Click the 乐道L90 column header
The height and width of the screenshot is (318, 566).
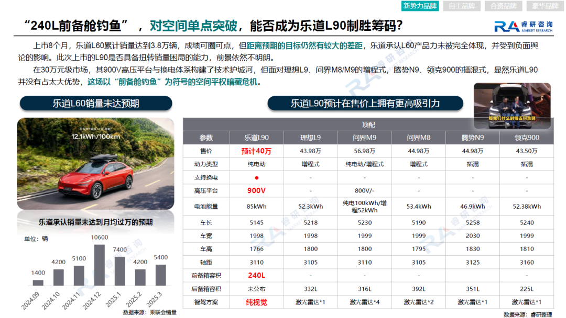pos(257,138)
